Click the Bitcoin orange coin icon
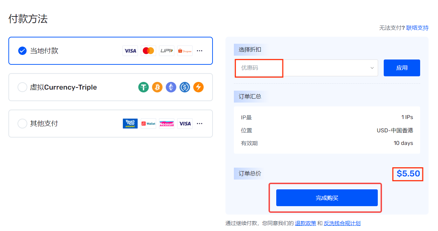Screen dimensions: 438x231 (x=157, y=87)
